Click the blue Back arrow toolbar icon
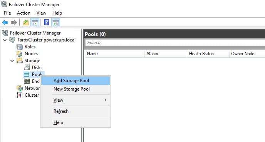This screenshot has height=142, width=265. coord(5,22)
